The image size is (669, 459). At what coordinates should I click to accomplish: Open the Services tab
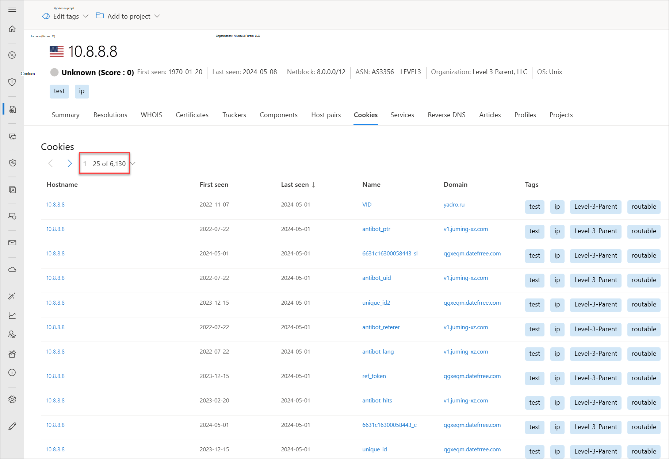click(x=402, y=115)
